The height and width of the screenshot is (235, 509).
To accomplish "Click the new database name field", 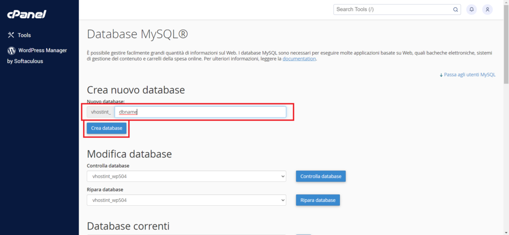I will [200, 112].
